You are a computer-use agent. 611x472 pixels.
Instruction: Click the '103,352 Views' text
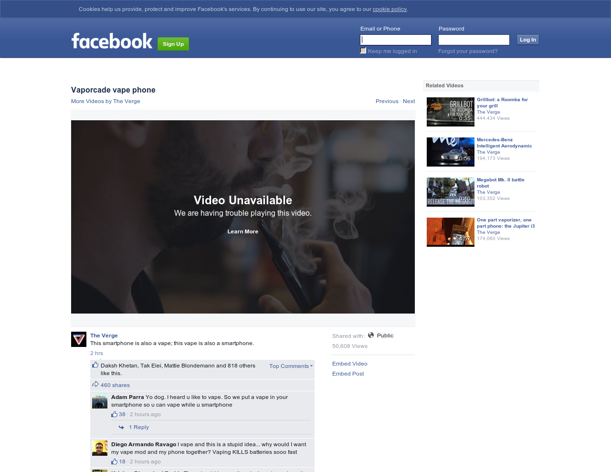coord(493,199)
